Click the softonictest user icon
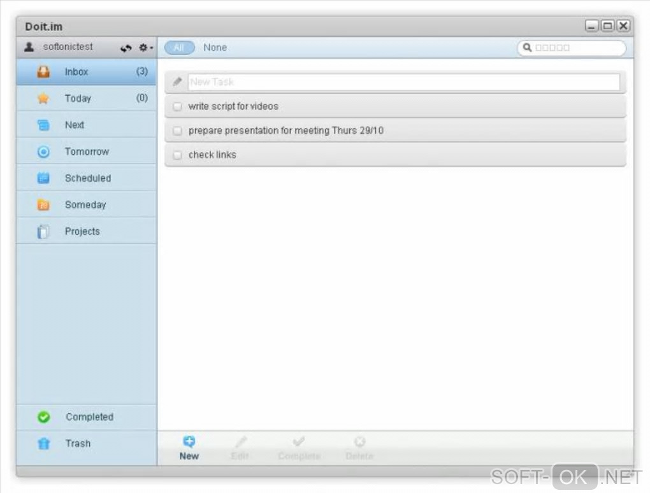The height and width of the screenshot is (493, 650). [x=29, y=46]
